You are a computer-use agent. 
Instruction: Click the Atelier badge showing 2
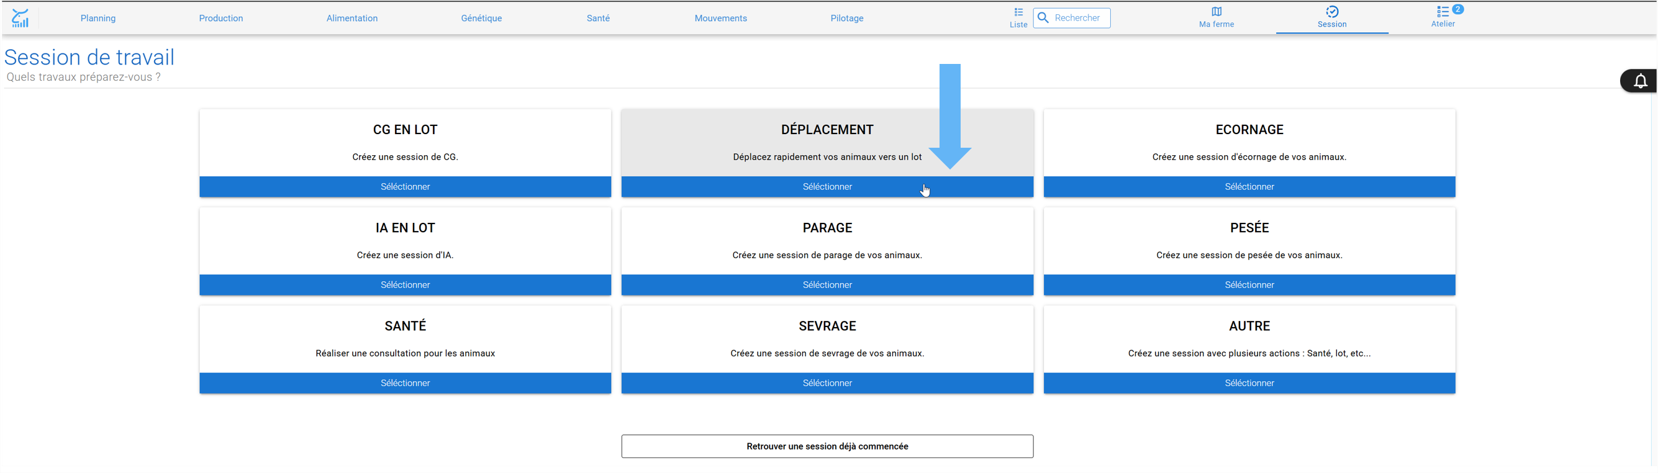click(x=1458, y=9)
